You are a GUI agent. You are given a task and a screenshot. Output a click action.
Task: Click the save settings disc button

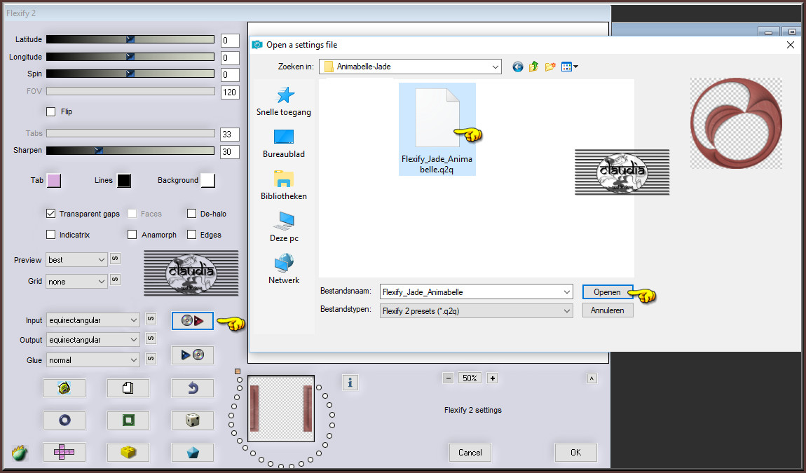(192, 355)
